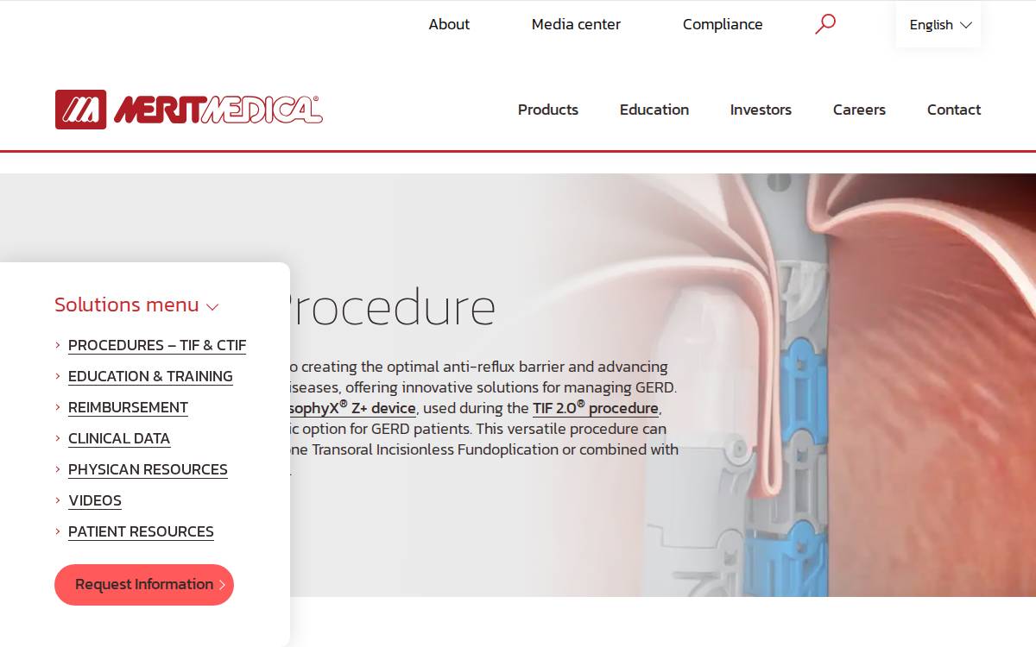Follow the TIF 2.0 procedure link
This screenshot has height=647, width=1036.
596,408
